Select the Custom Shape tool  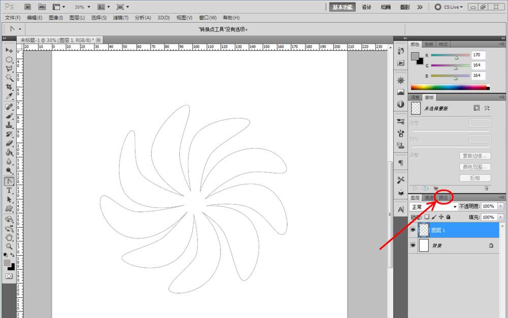9,208
